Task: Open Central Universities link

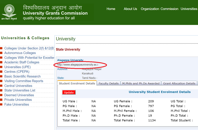Action: 18,86
